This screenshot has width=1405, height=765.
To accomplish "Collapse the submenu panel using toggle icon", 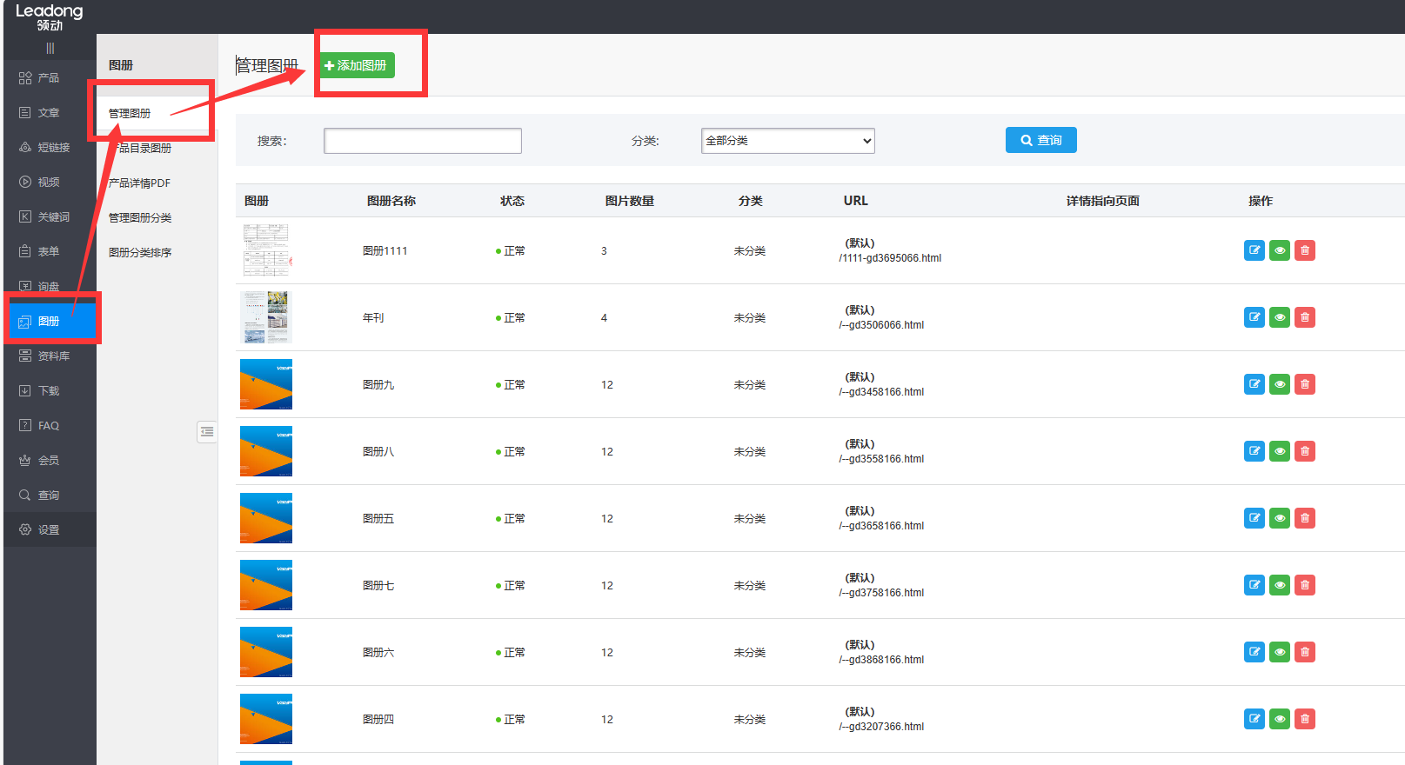I will [x=207, y=431].
